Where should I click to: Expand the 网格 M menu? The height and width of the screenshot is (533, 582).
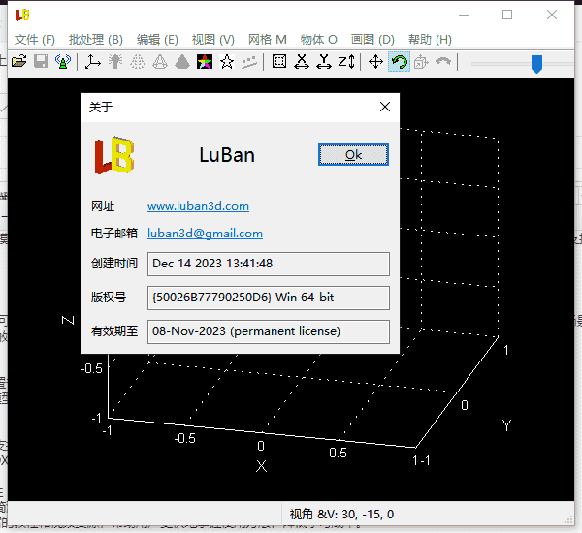click(268, 40)
